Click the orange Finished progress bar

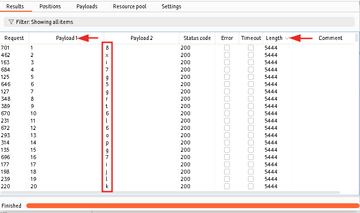coord(192,206)
